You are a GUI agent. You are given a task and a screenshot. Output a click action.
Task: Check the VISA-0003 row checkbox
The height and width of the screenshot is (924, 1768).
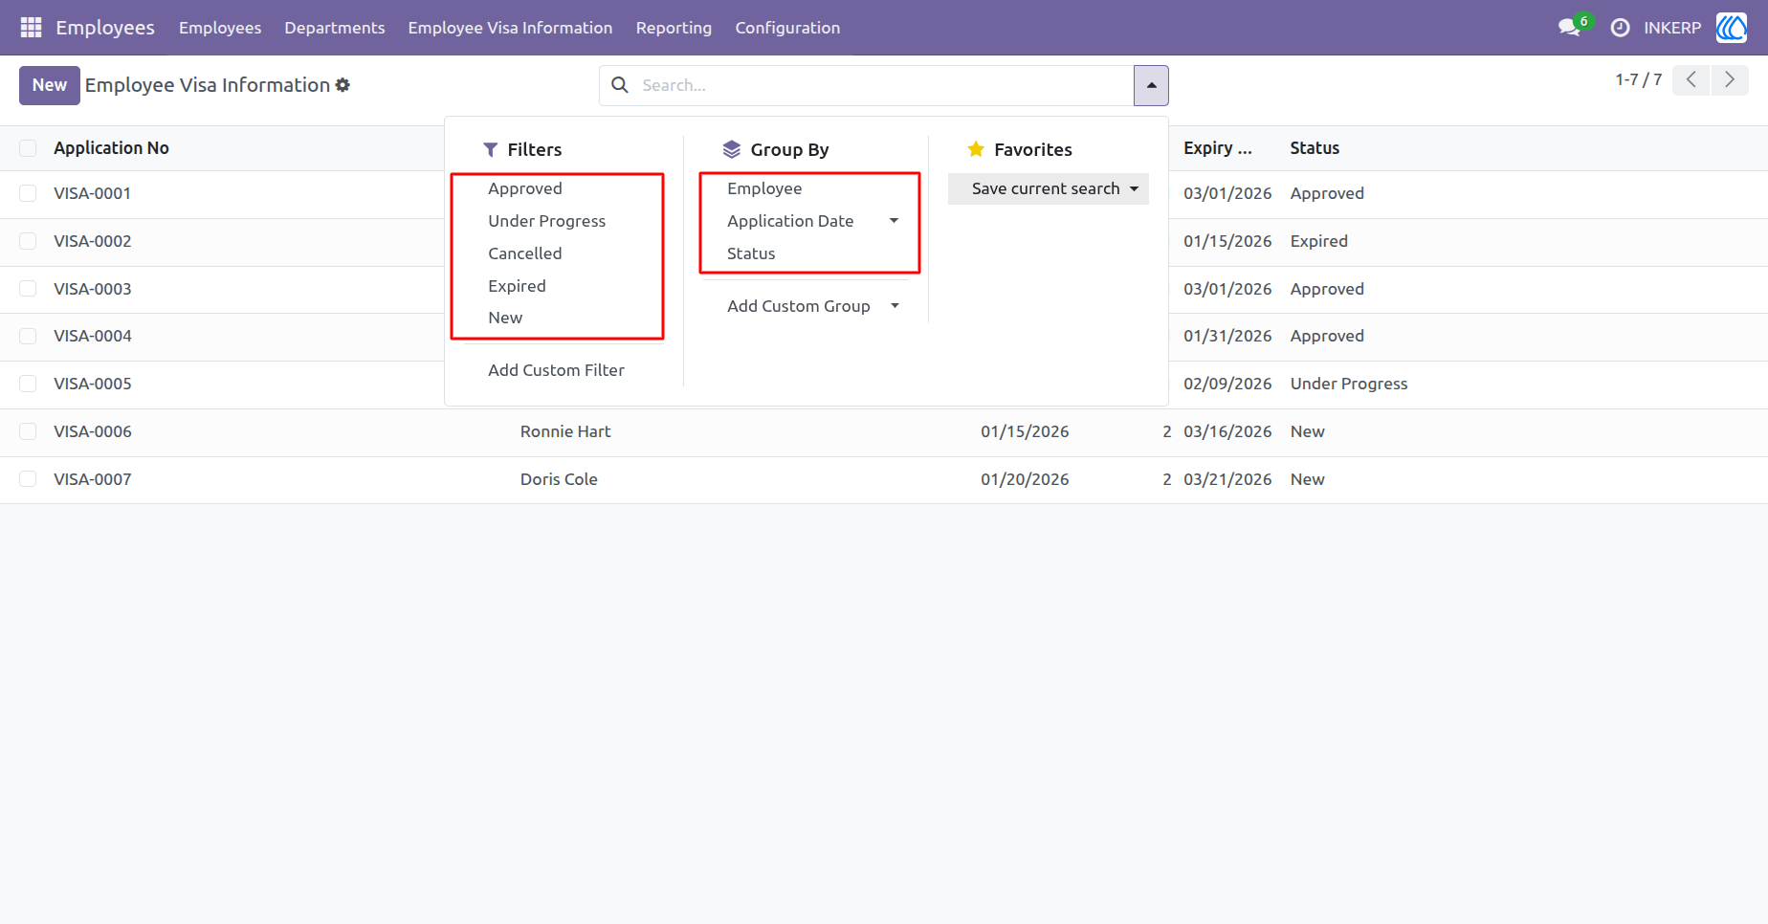(x=28, y=289)
